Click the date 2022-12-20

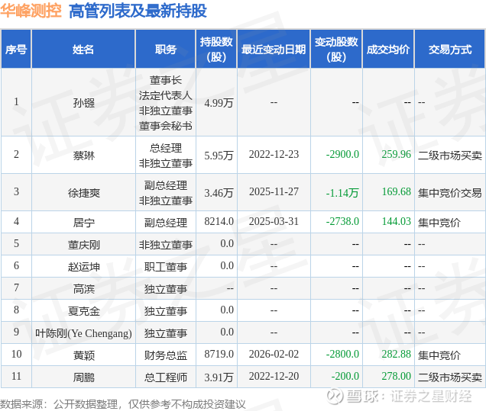pos(274,377)
